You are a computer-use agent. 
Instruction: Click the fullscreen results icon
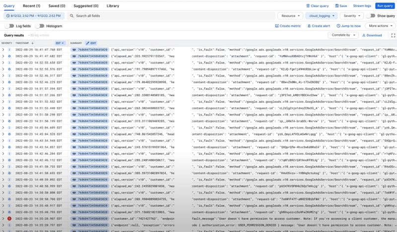pyautogui.click(x=393, y=35)
